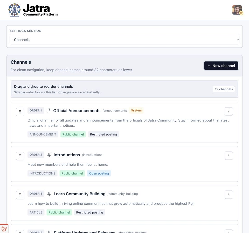The height and width of the screenshot is (233, 249).
Task: Click the ORDER 1 badge
Action: pos(36,111)
